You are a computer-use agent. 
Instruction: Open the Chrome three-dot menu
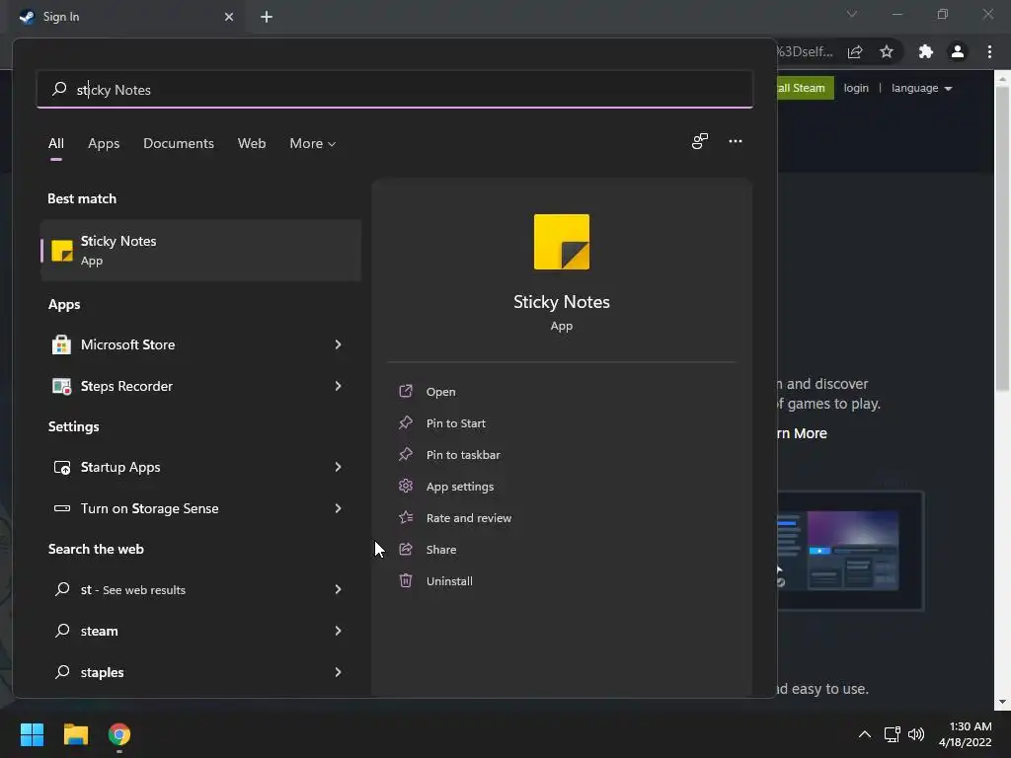click(x=989, y=51)
